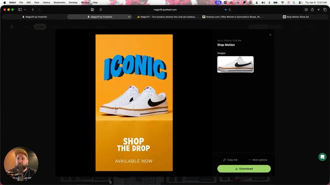The image size is (330, 185).
Task: Open the Downloads list icon in Safari toolbar
Action: 306,10
